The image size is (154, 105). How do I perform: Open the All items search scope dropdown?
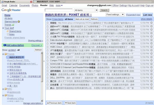tap(86, 10)
